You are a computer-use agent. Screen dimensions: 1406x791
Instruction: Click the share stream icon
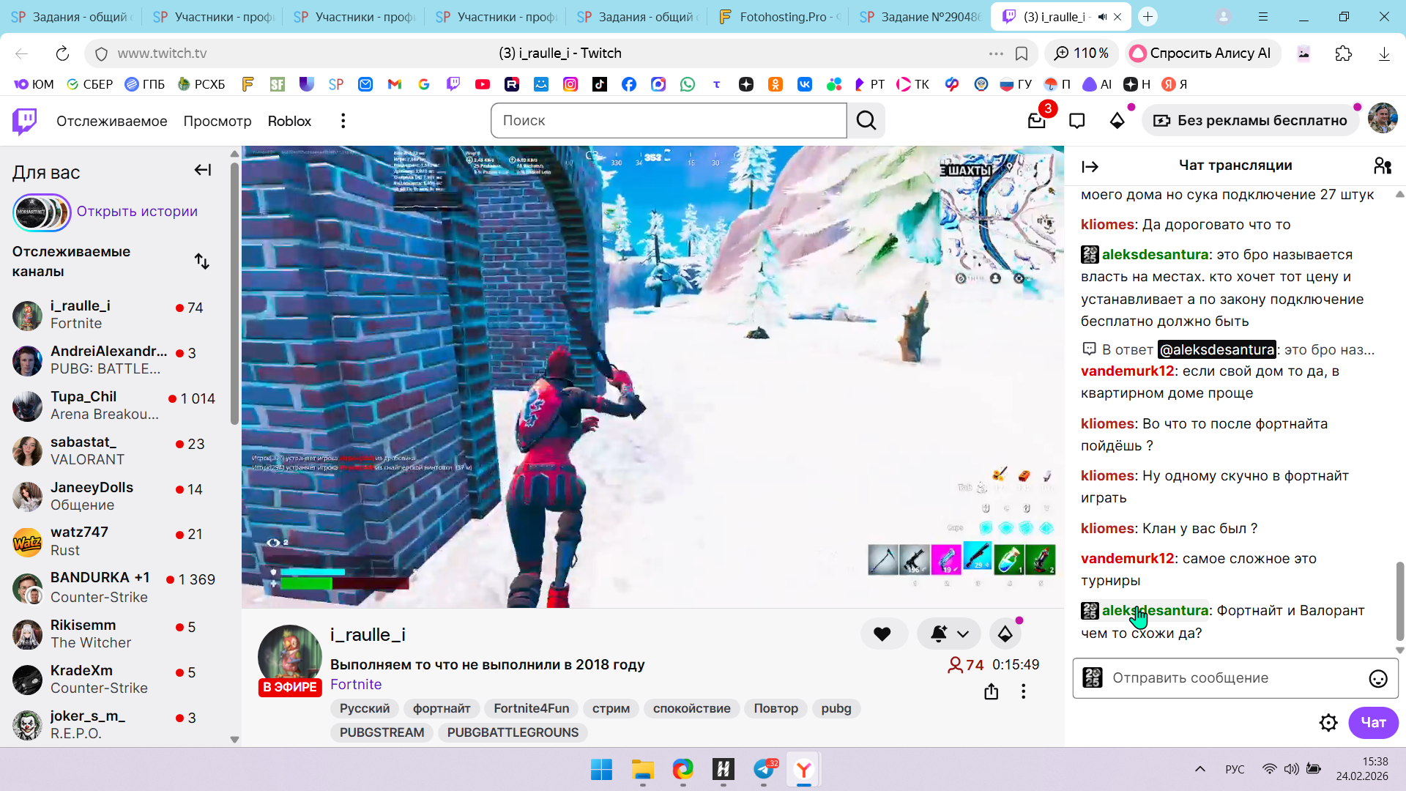pyautogui.click(x=991, y=691)
